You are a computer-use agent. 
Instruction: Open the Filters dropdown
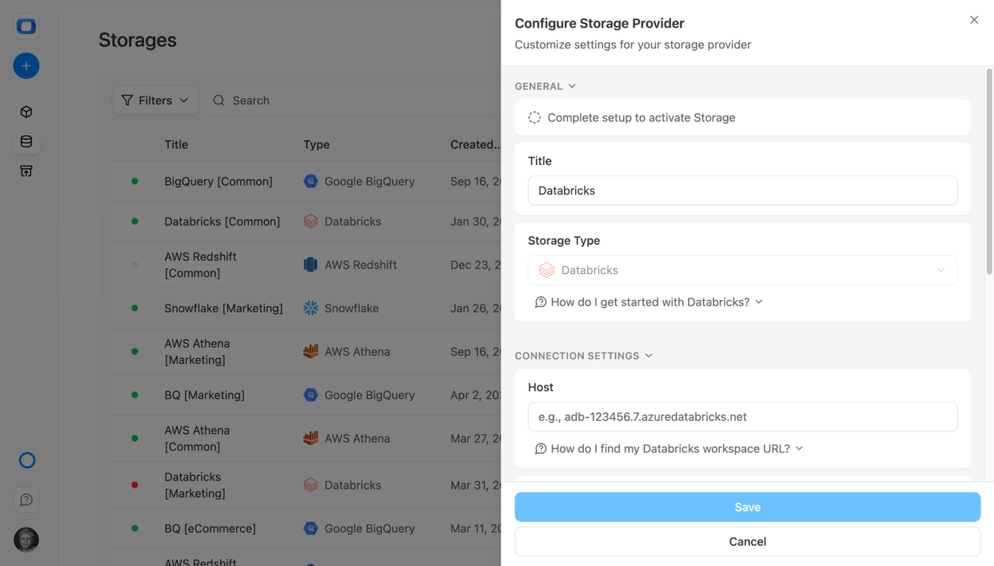(155, 100)
